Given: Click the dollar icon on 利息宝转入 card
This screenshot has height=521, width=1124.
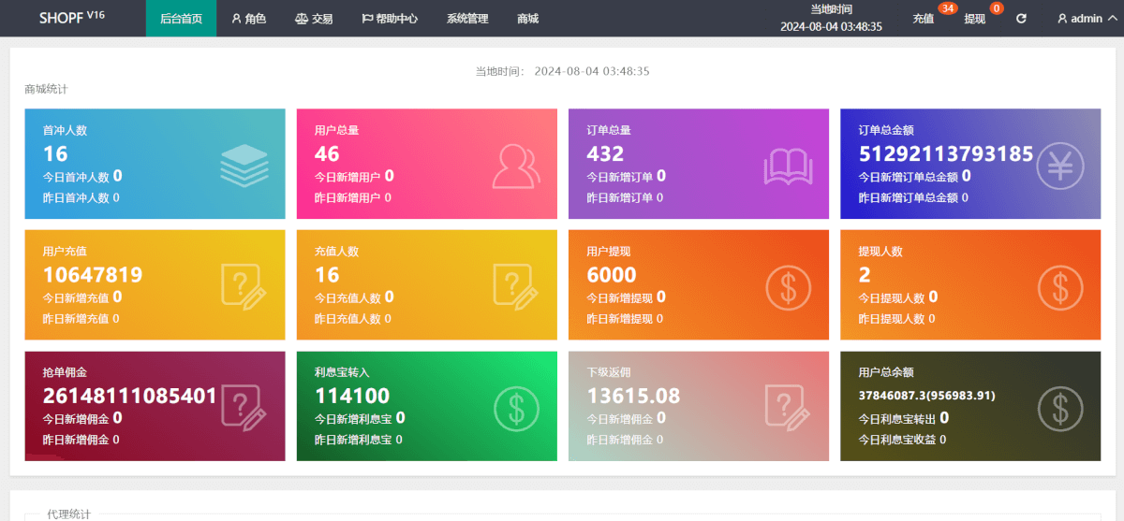Looking at the screenshot, I should [516, 408].
